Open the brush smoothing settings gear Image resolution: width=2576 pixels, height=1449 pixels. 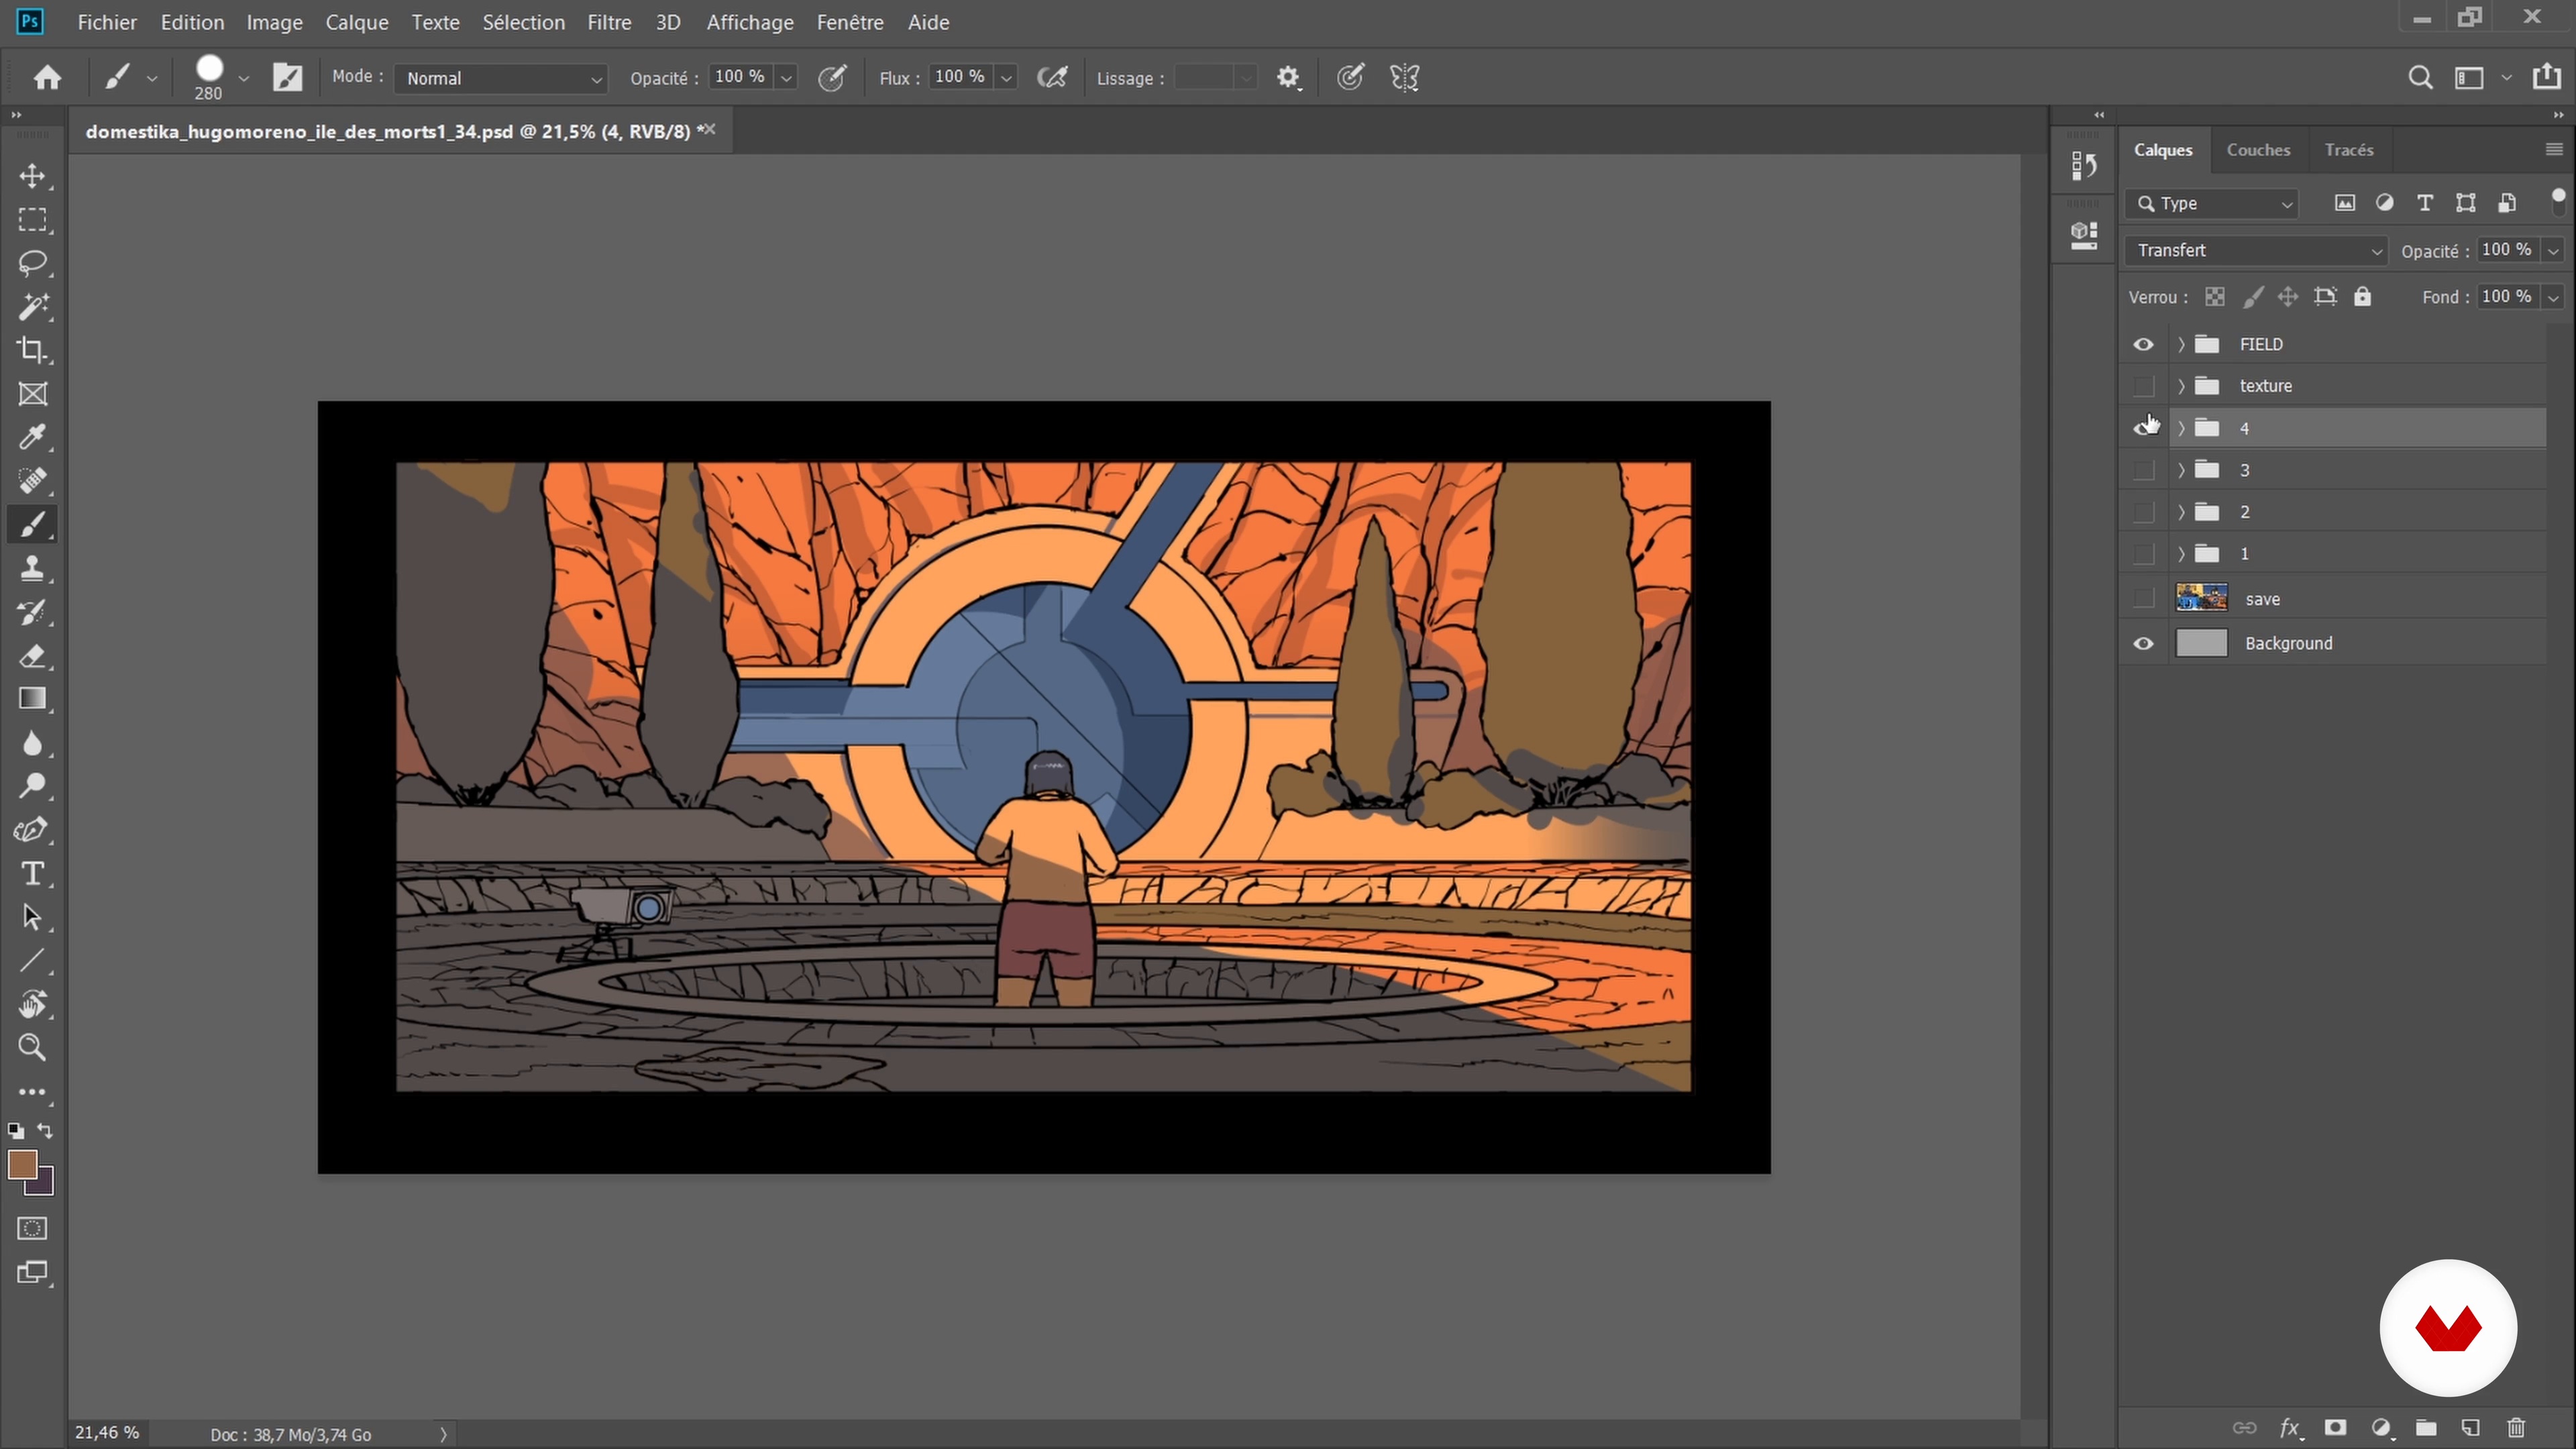coord(1288,78)
